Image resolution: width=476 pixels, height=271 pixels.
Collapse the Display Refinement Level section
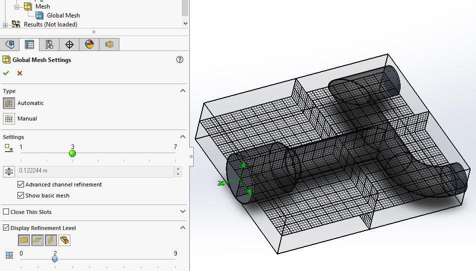point(183,227)
